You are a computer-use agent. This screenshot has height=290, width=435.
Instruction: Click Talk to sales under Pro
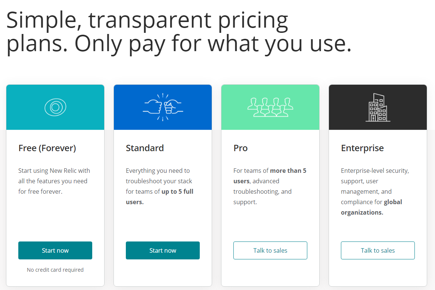[270, 250]
